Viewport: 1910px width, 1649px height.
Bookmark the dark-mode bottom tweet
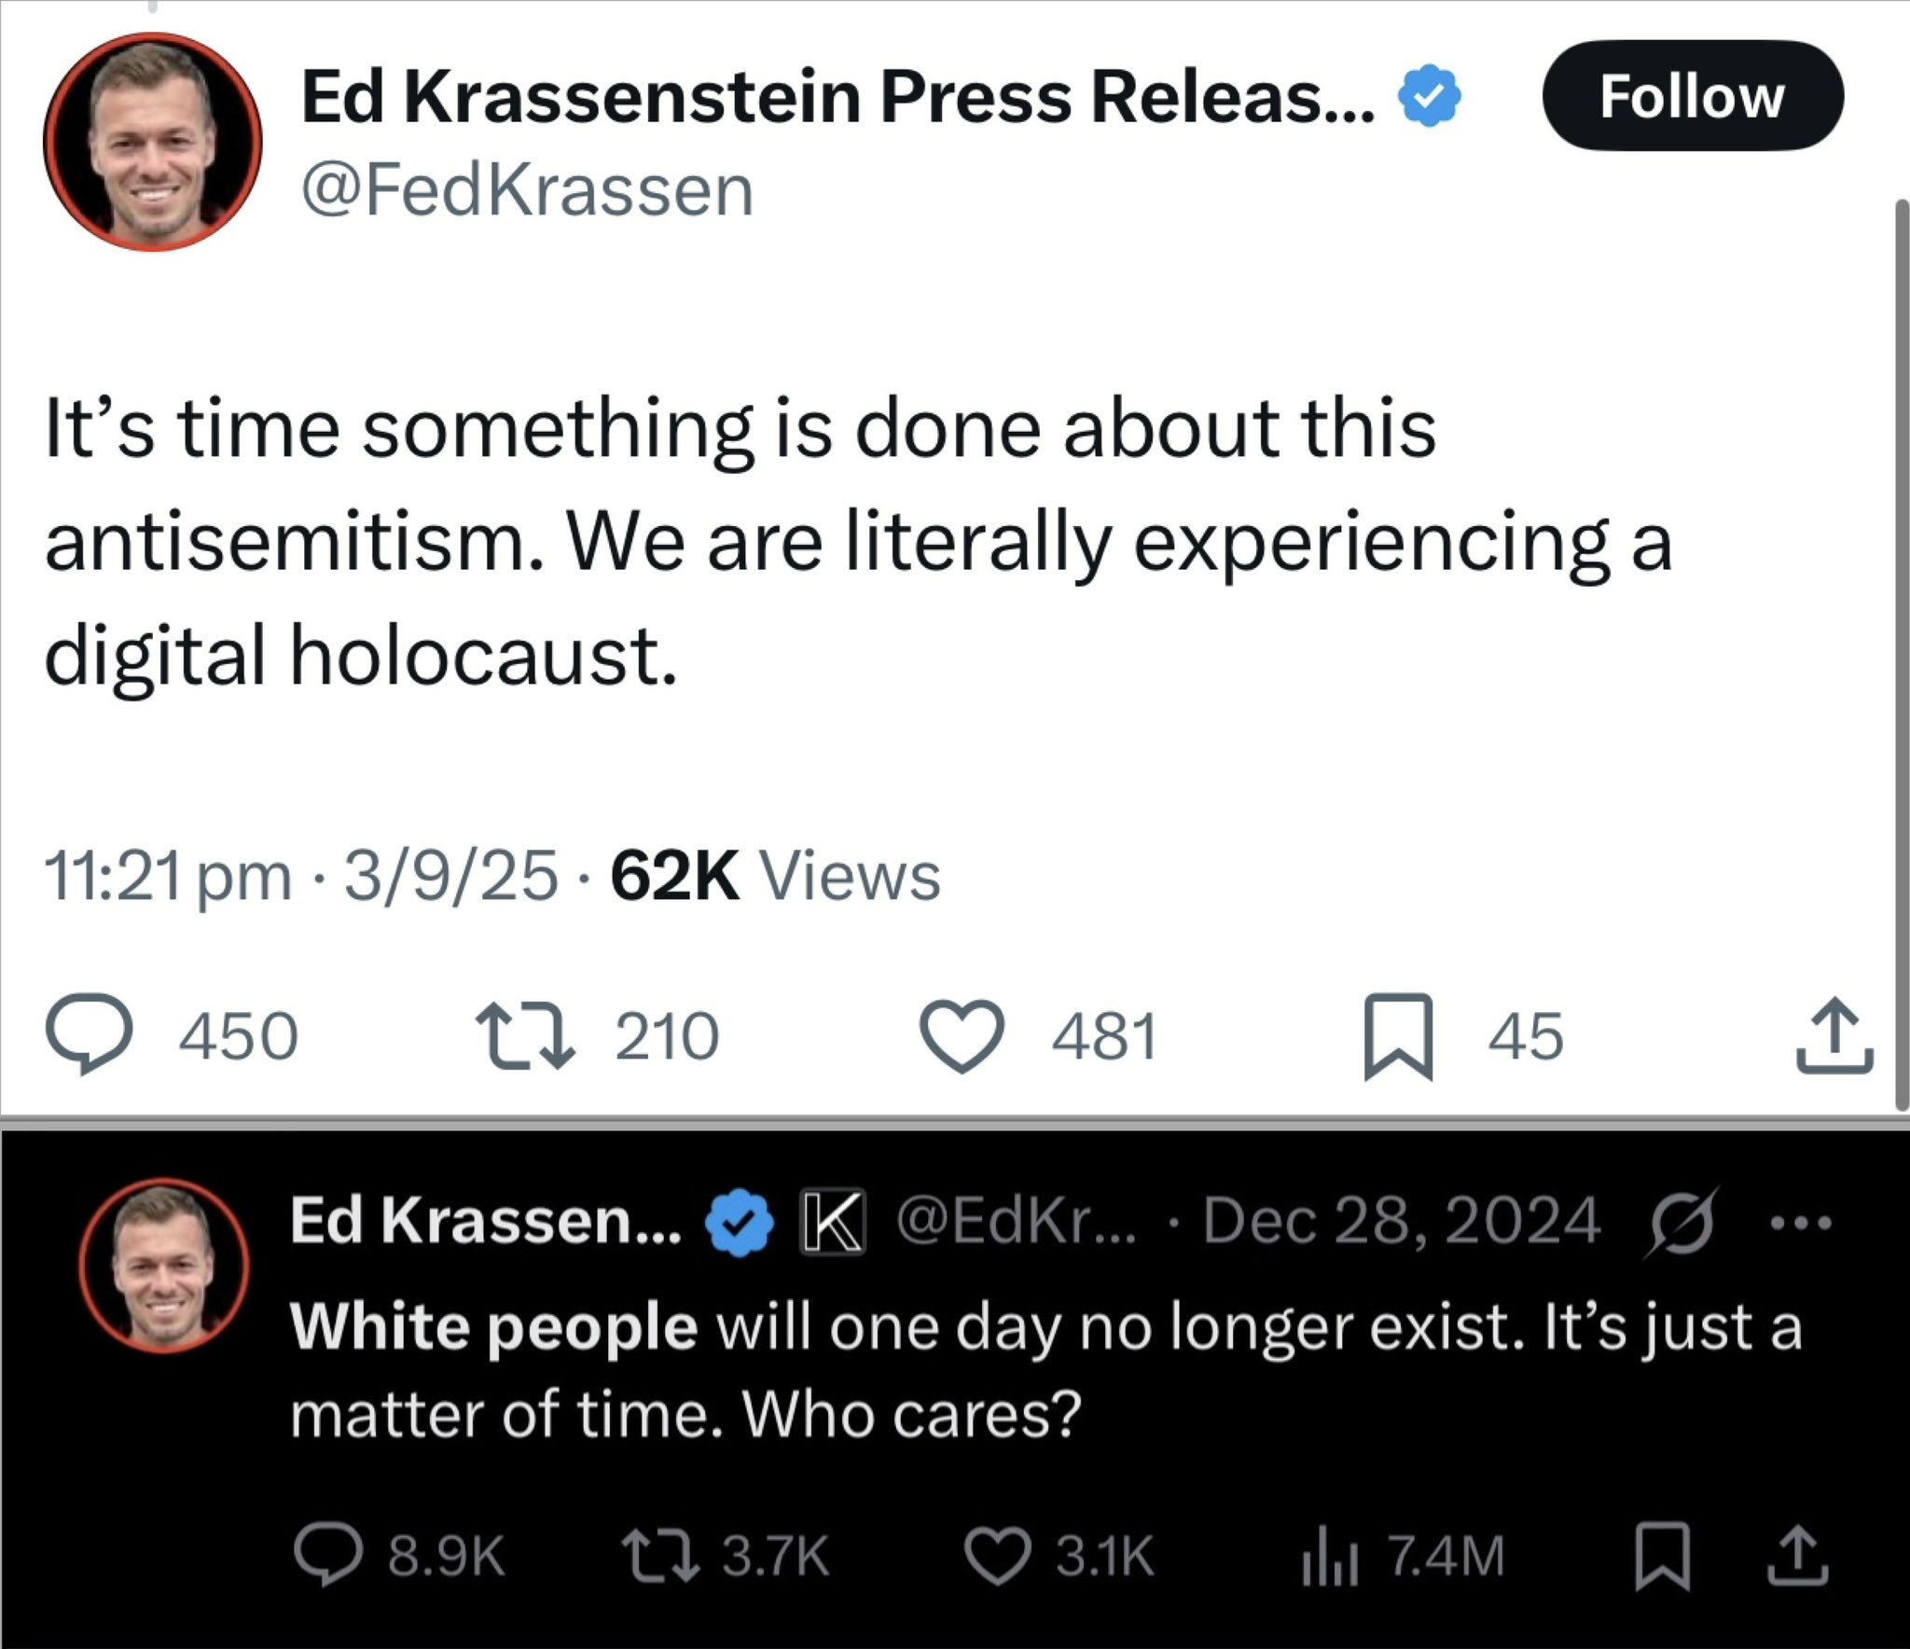click(x=1663, y=1556)
